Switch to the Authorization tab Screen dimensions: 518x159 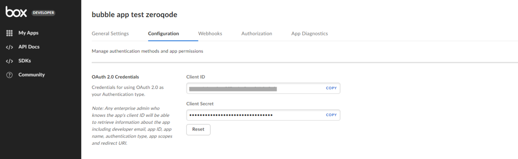pos(257,34)
